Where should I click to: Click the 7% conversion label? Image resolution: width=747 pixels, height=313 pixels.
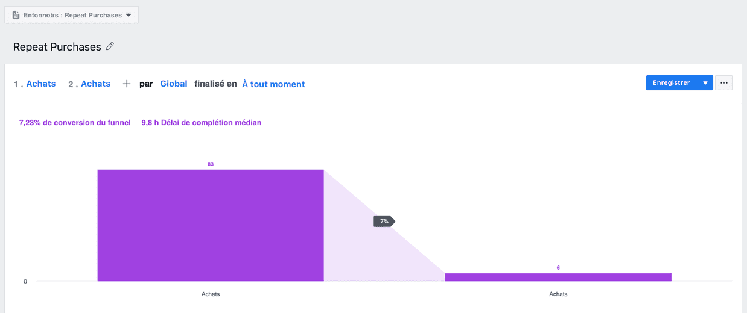coord(384,222)
